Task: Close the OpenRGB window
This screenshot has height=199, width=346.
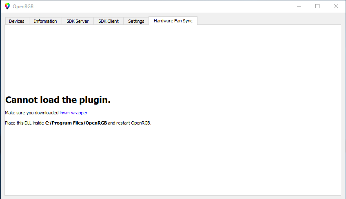Action: pyautogui.click(x=336, y=6)
